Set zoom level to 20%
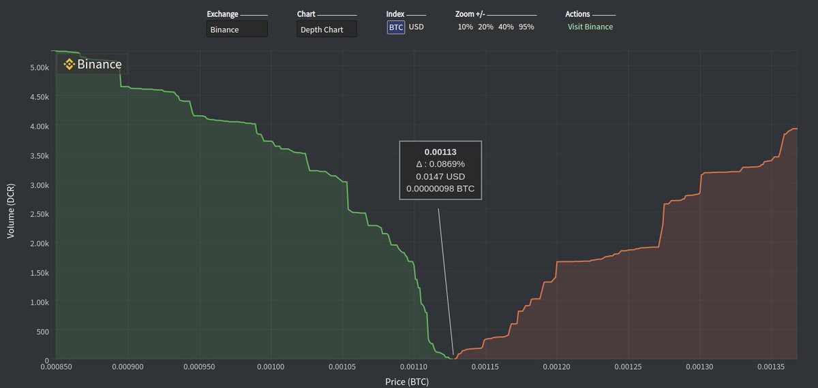This screenshot has width=818, height=388. pyautogui.click(x=485, y=27)
